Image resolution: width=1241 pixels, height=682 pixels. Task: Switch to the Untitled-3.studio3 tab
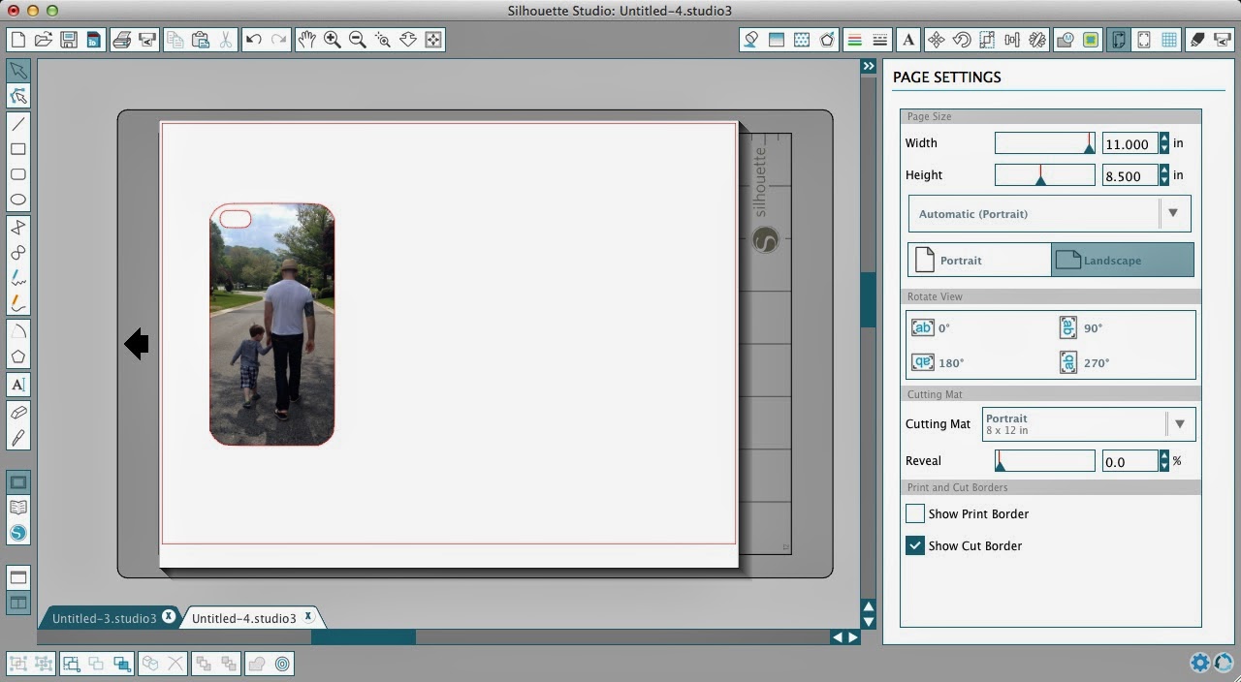105,617
